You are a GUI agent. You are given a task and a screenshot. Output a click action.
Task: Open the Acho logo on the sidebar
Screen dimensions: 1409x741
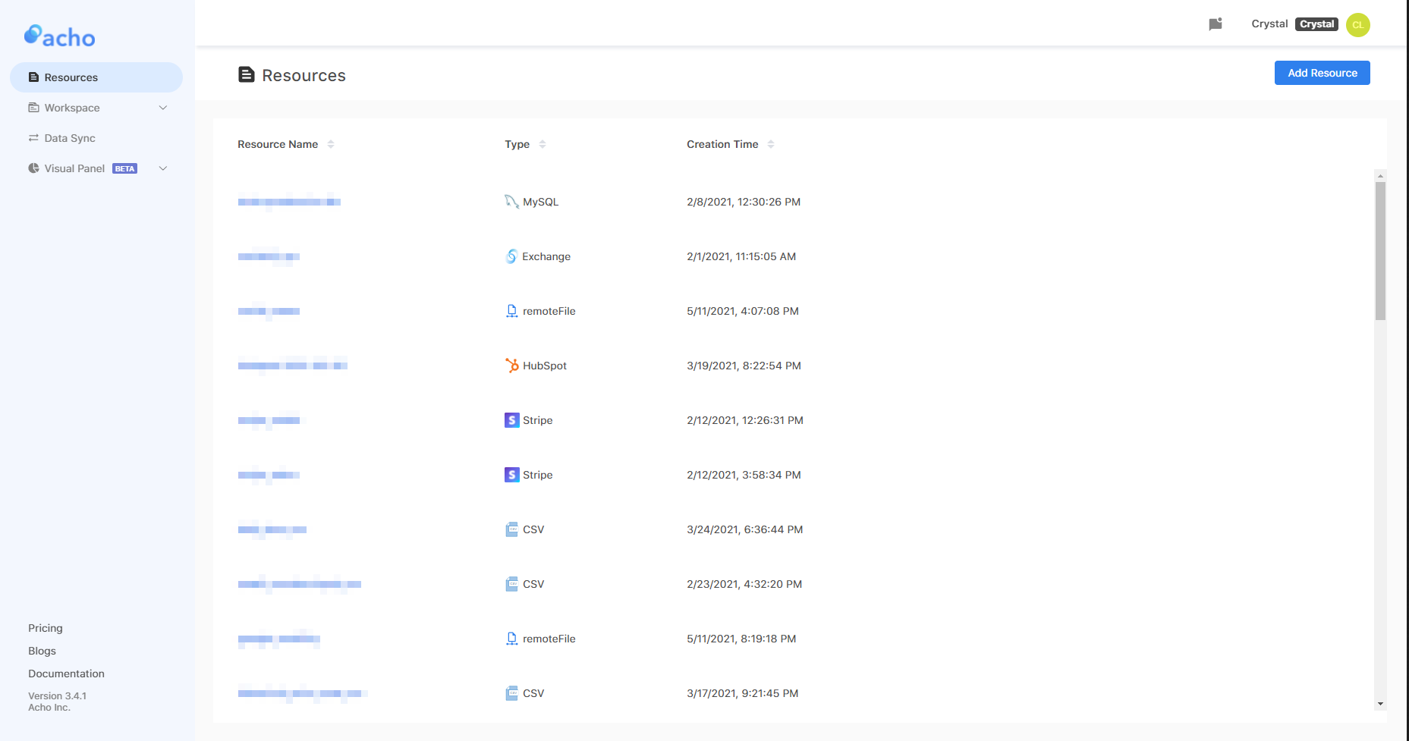tap(59, 36)
